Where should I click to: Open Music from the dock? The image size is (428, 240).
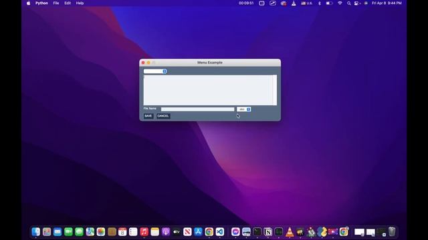point(144,232)
